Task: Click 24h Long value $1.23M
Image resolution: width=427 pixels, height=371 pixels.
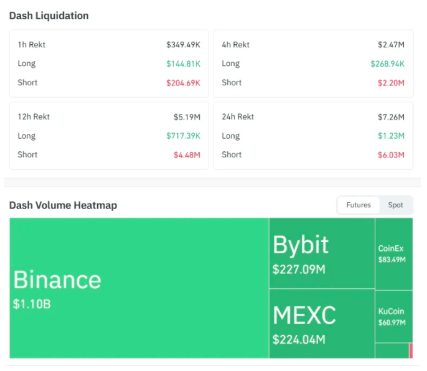Action: coord(391,136)
